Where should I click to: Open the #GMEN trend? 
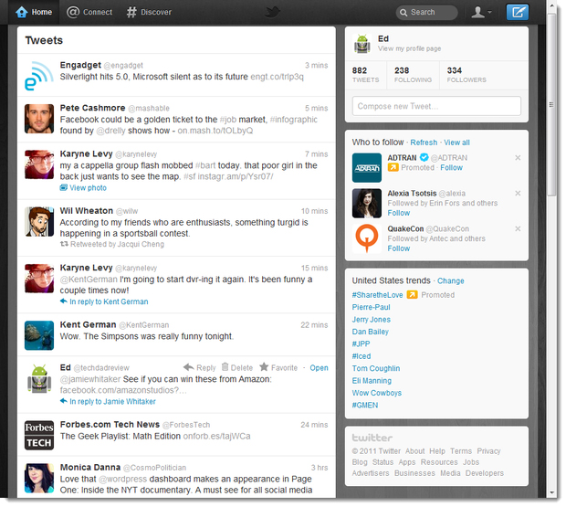click(x=365, y=406)
